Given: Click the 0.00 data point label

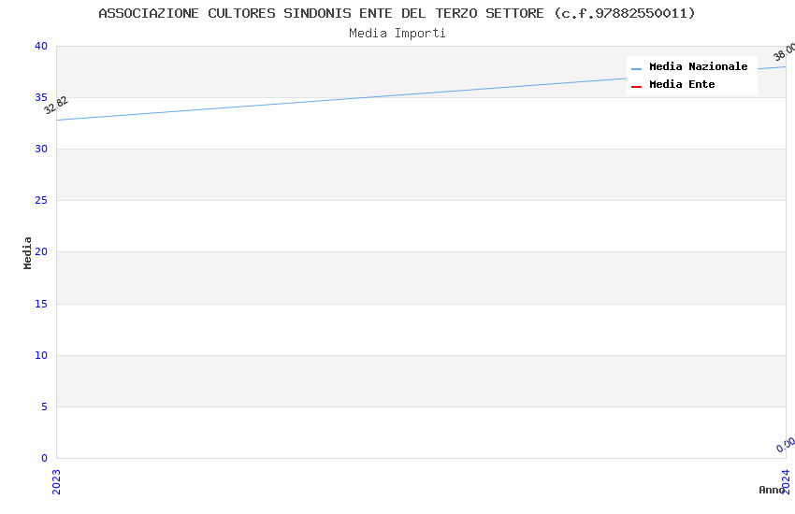Looking at the screenshot, I should pyautogui.click(x=786, y=445).
